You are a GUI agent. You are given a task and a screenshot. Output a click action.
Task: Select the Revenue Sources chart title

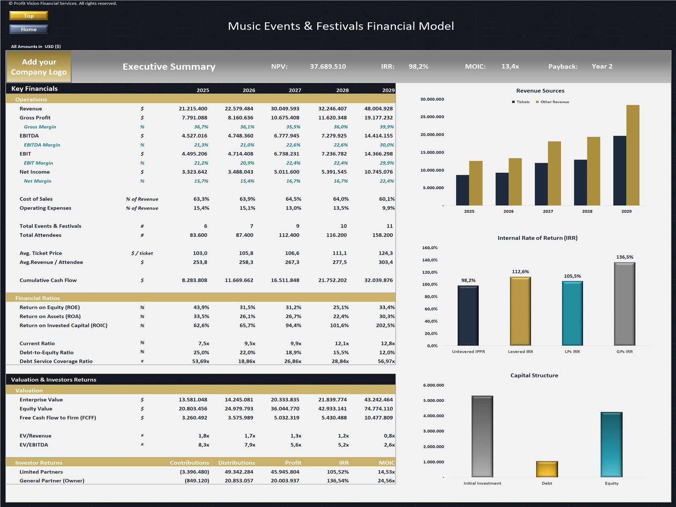point(540,91)
